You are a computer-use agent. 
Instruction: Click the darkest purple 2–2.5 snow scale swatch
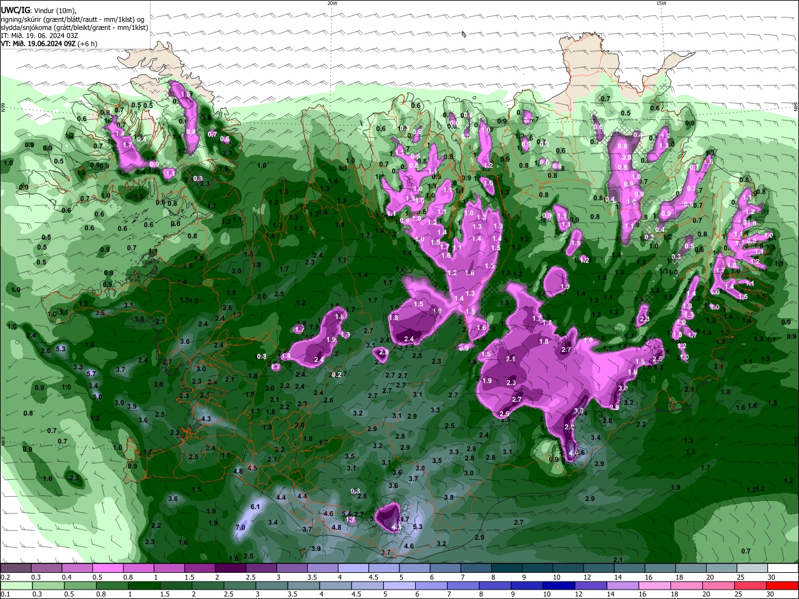(230, 568)
